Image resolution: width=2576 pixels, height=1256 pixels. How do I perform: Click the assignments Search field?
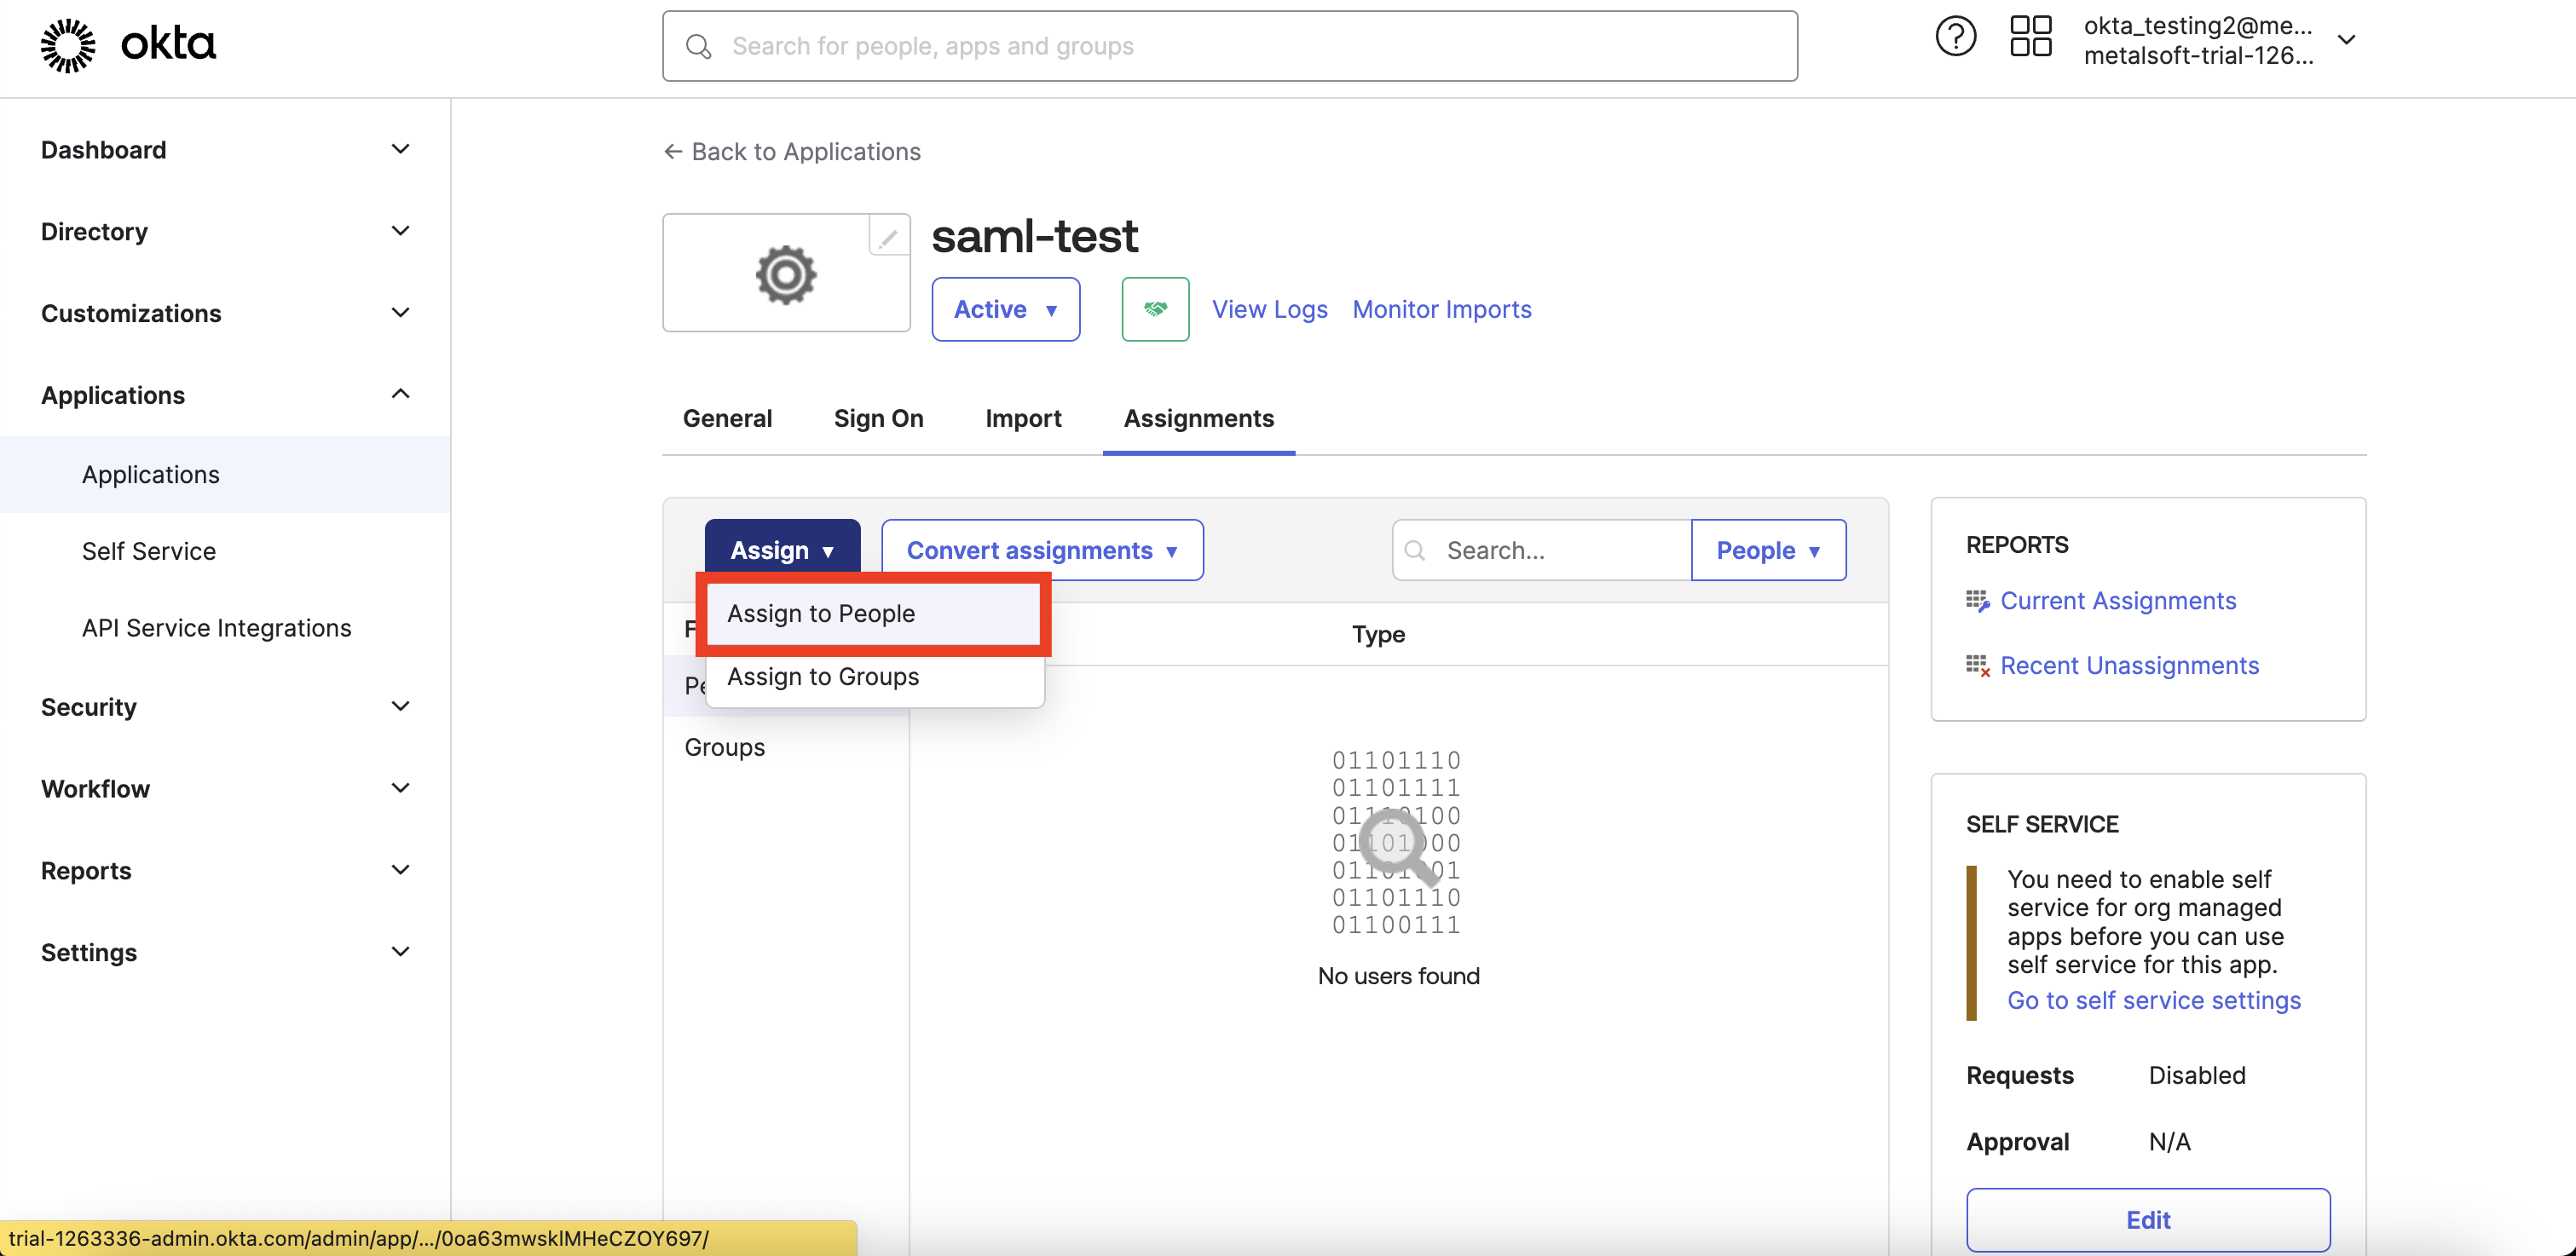tap(1541, 550)
